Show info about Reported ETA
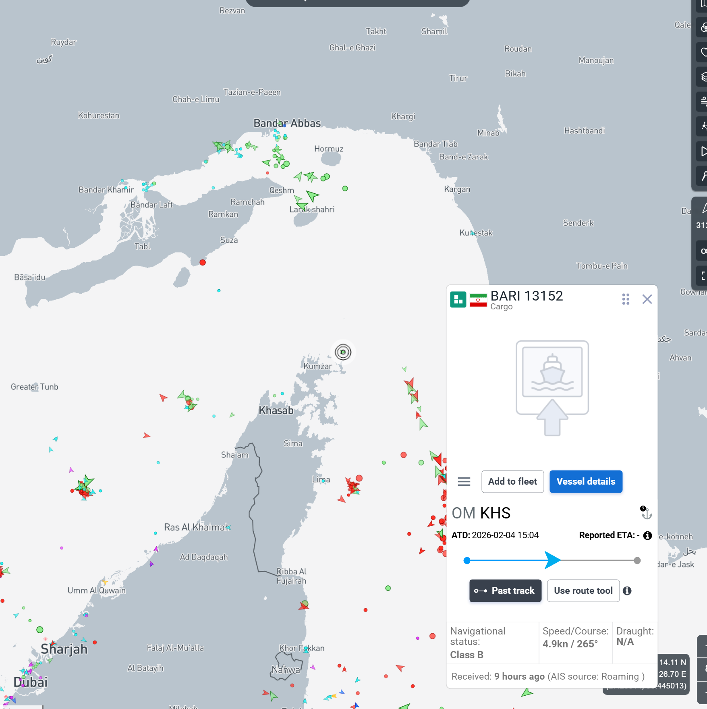 pyautogui.click(x=647, y=535)
